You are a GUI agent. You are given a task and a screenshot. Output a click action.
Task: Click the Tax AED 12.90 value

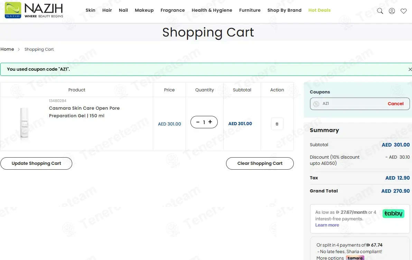(397, 178)
